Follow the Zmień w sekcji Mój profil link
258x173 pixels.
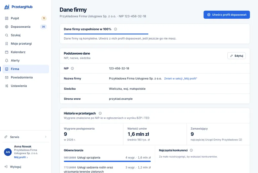coord(181,78)
